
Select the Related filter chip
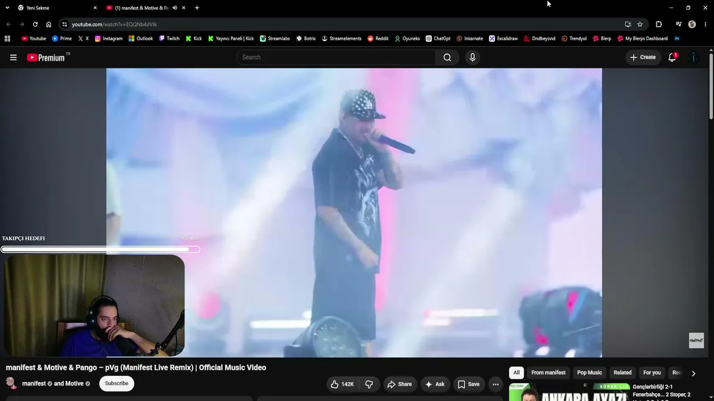tap(623, 373)
